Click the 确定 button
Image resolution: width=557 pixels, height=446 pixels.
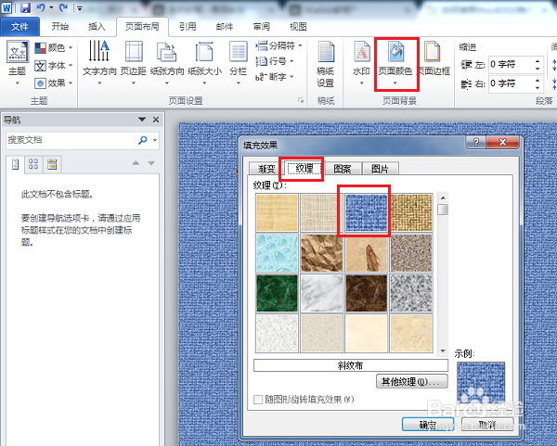pos(428,425)
